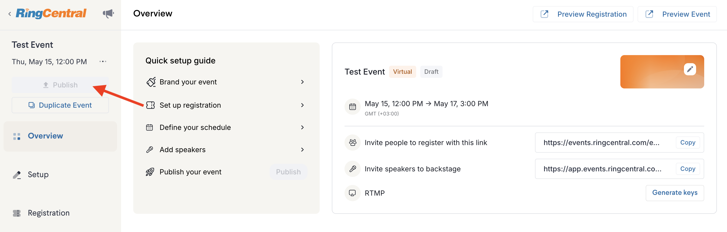Click the rocket icon for Publish your event

coord(150,172)
